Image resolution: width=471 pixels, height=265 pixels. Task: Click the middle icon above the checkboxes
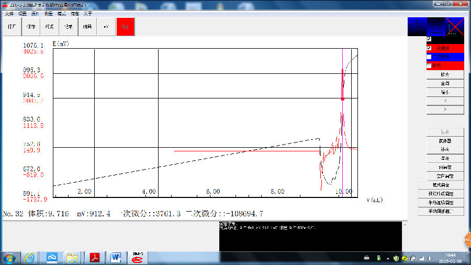pyautogui.click(x=435, y=26)
